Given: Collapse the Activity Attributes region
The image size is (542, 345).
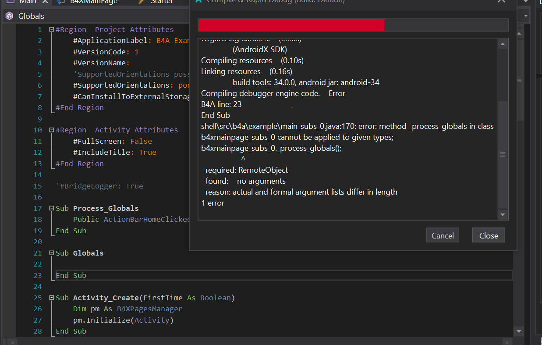Looking at the screenshot, I should click(x=52, y=130).
